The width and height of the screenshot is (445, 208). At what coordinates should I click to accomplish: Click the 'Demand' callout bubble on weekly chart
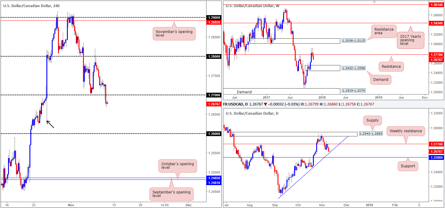381,79
